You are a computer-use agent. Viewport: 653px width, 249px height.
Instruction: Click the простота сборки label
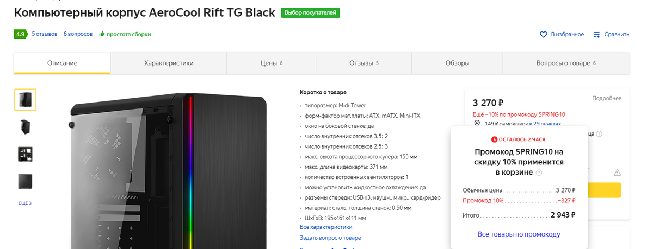pyautogui.click(x=129, y=34)
